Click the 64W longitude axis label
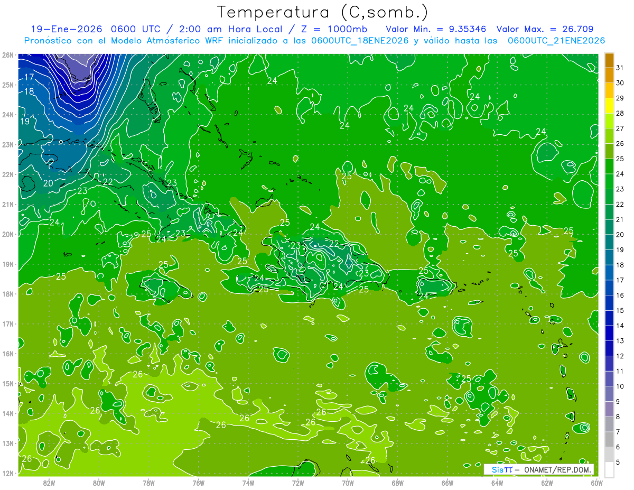 497,483
